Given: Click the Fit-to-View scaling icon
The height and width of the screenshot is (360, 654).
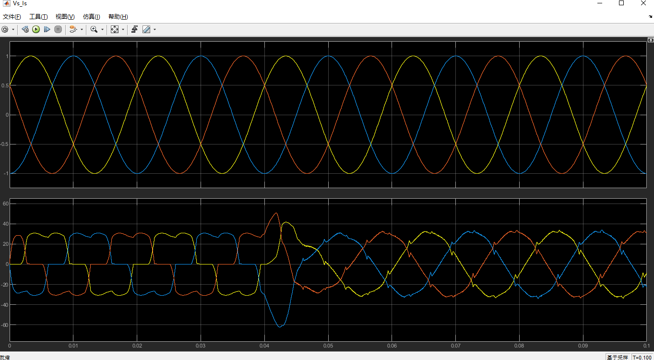Looking at the screenshot, I should [115, 29].
